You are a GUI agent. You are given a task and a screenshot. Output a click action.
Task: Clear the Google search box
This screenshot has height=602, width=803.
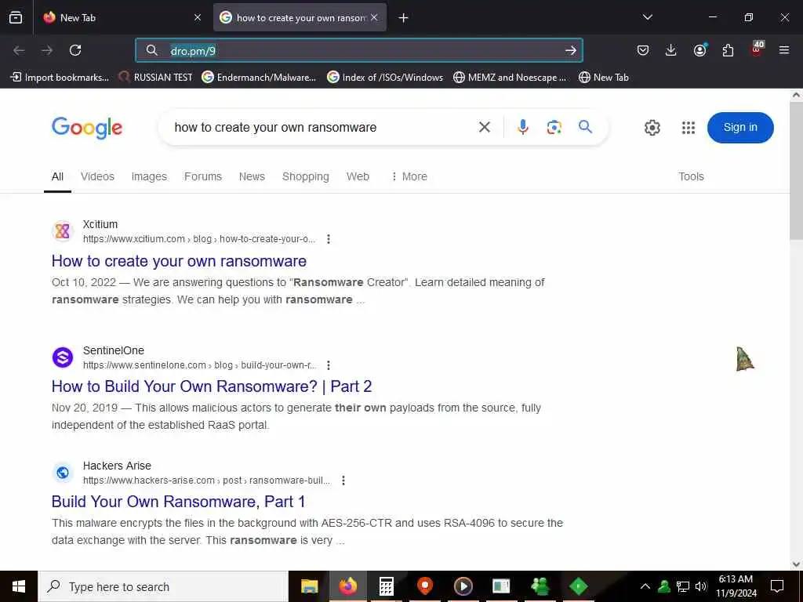tap(485, 127)
